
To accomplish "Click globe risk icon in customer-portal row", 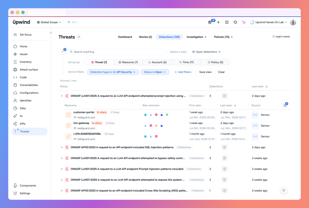I will coord(145,115).
